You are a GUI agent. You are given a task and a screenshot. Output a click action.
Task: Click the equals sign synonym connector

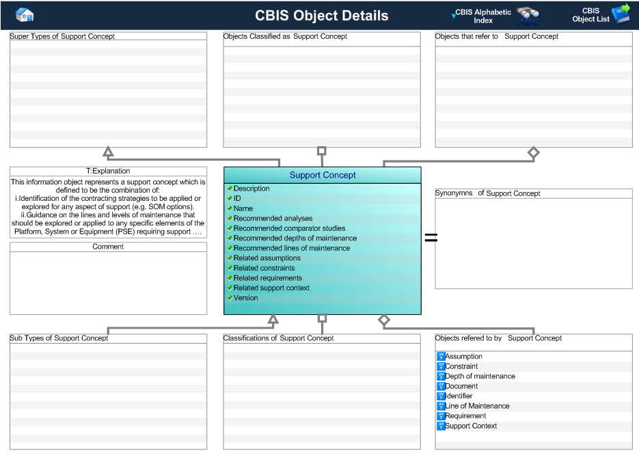(x=431, y=238)
